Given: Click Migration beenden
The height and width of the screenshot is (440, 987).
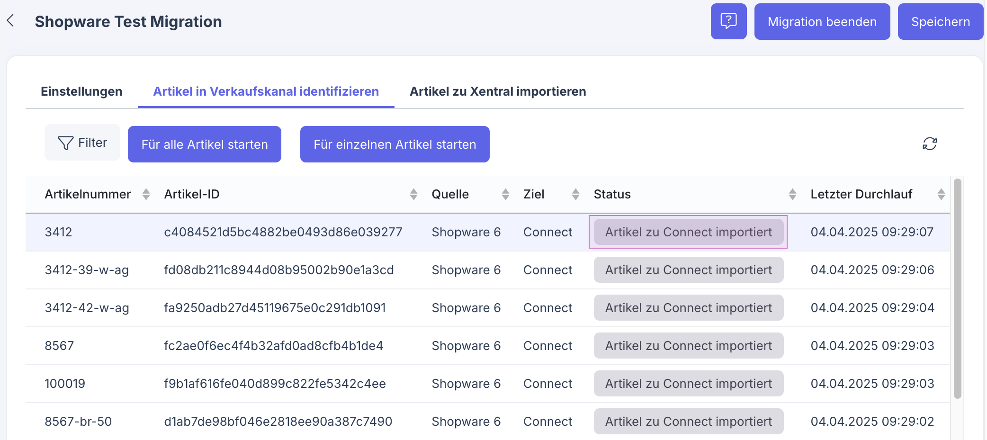Looking at the screenshot, I should (x=822, y=21).
